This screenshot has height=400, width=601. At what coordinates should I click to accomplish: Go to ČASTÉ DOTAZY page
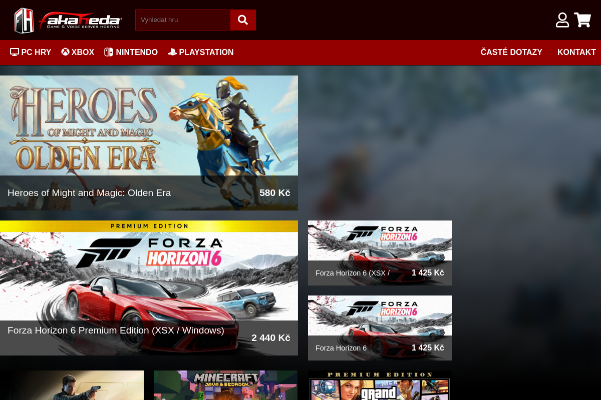pos(511,52)
